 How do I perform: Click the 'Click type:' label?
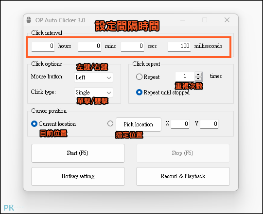pyautogui.click(x=43, y=92)
